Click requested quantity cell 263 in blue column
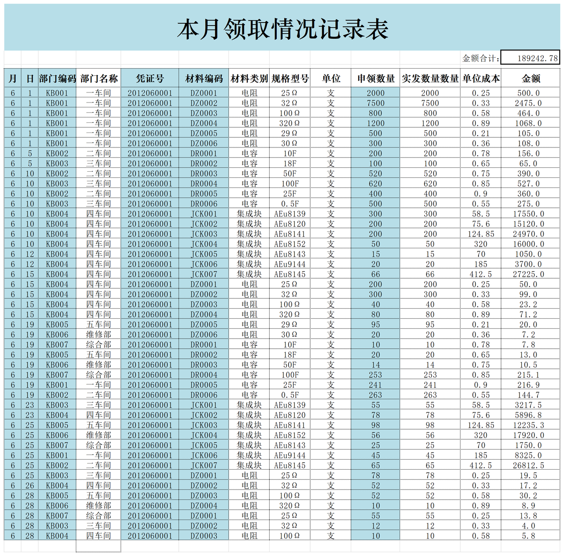 (x=375, y=395)
